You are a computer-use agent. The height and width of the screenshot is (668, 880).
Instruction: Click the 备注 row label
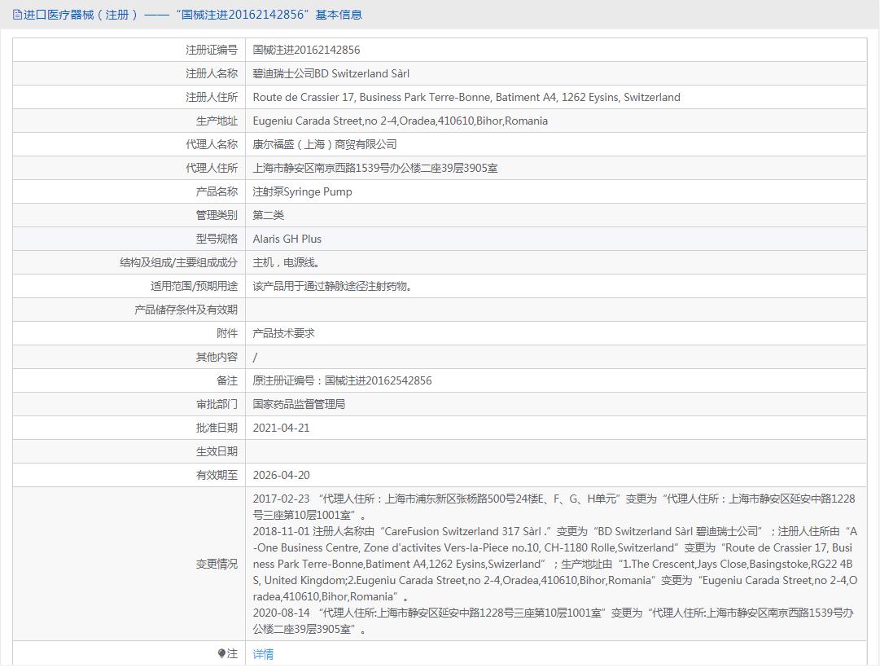click(227, 380)
